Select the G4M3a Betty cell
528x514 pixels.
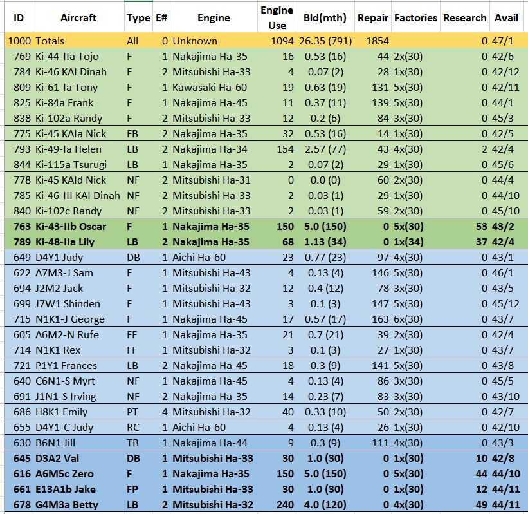79,505
